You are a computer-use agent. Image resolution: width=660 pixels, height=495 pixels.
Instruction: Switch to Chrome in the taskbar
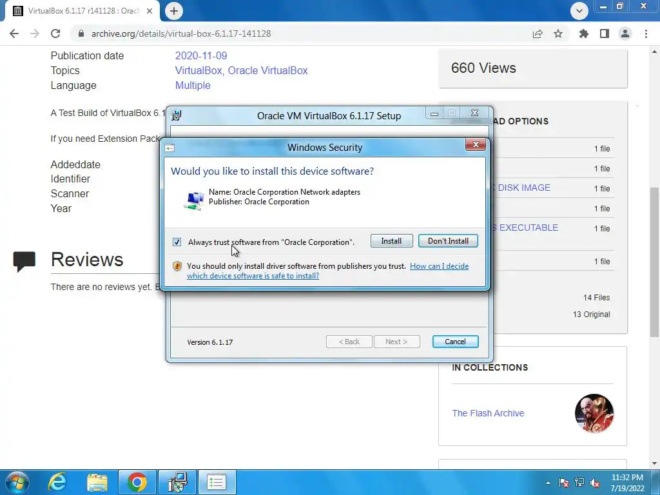[x=137, y=482]
